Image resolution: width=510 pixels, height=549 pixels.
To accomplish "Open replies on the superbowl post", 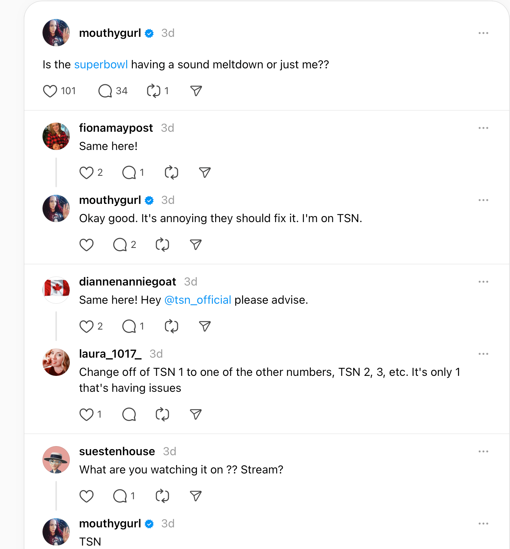I will click(x=105, y=91).
